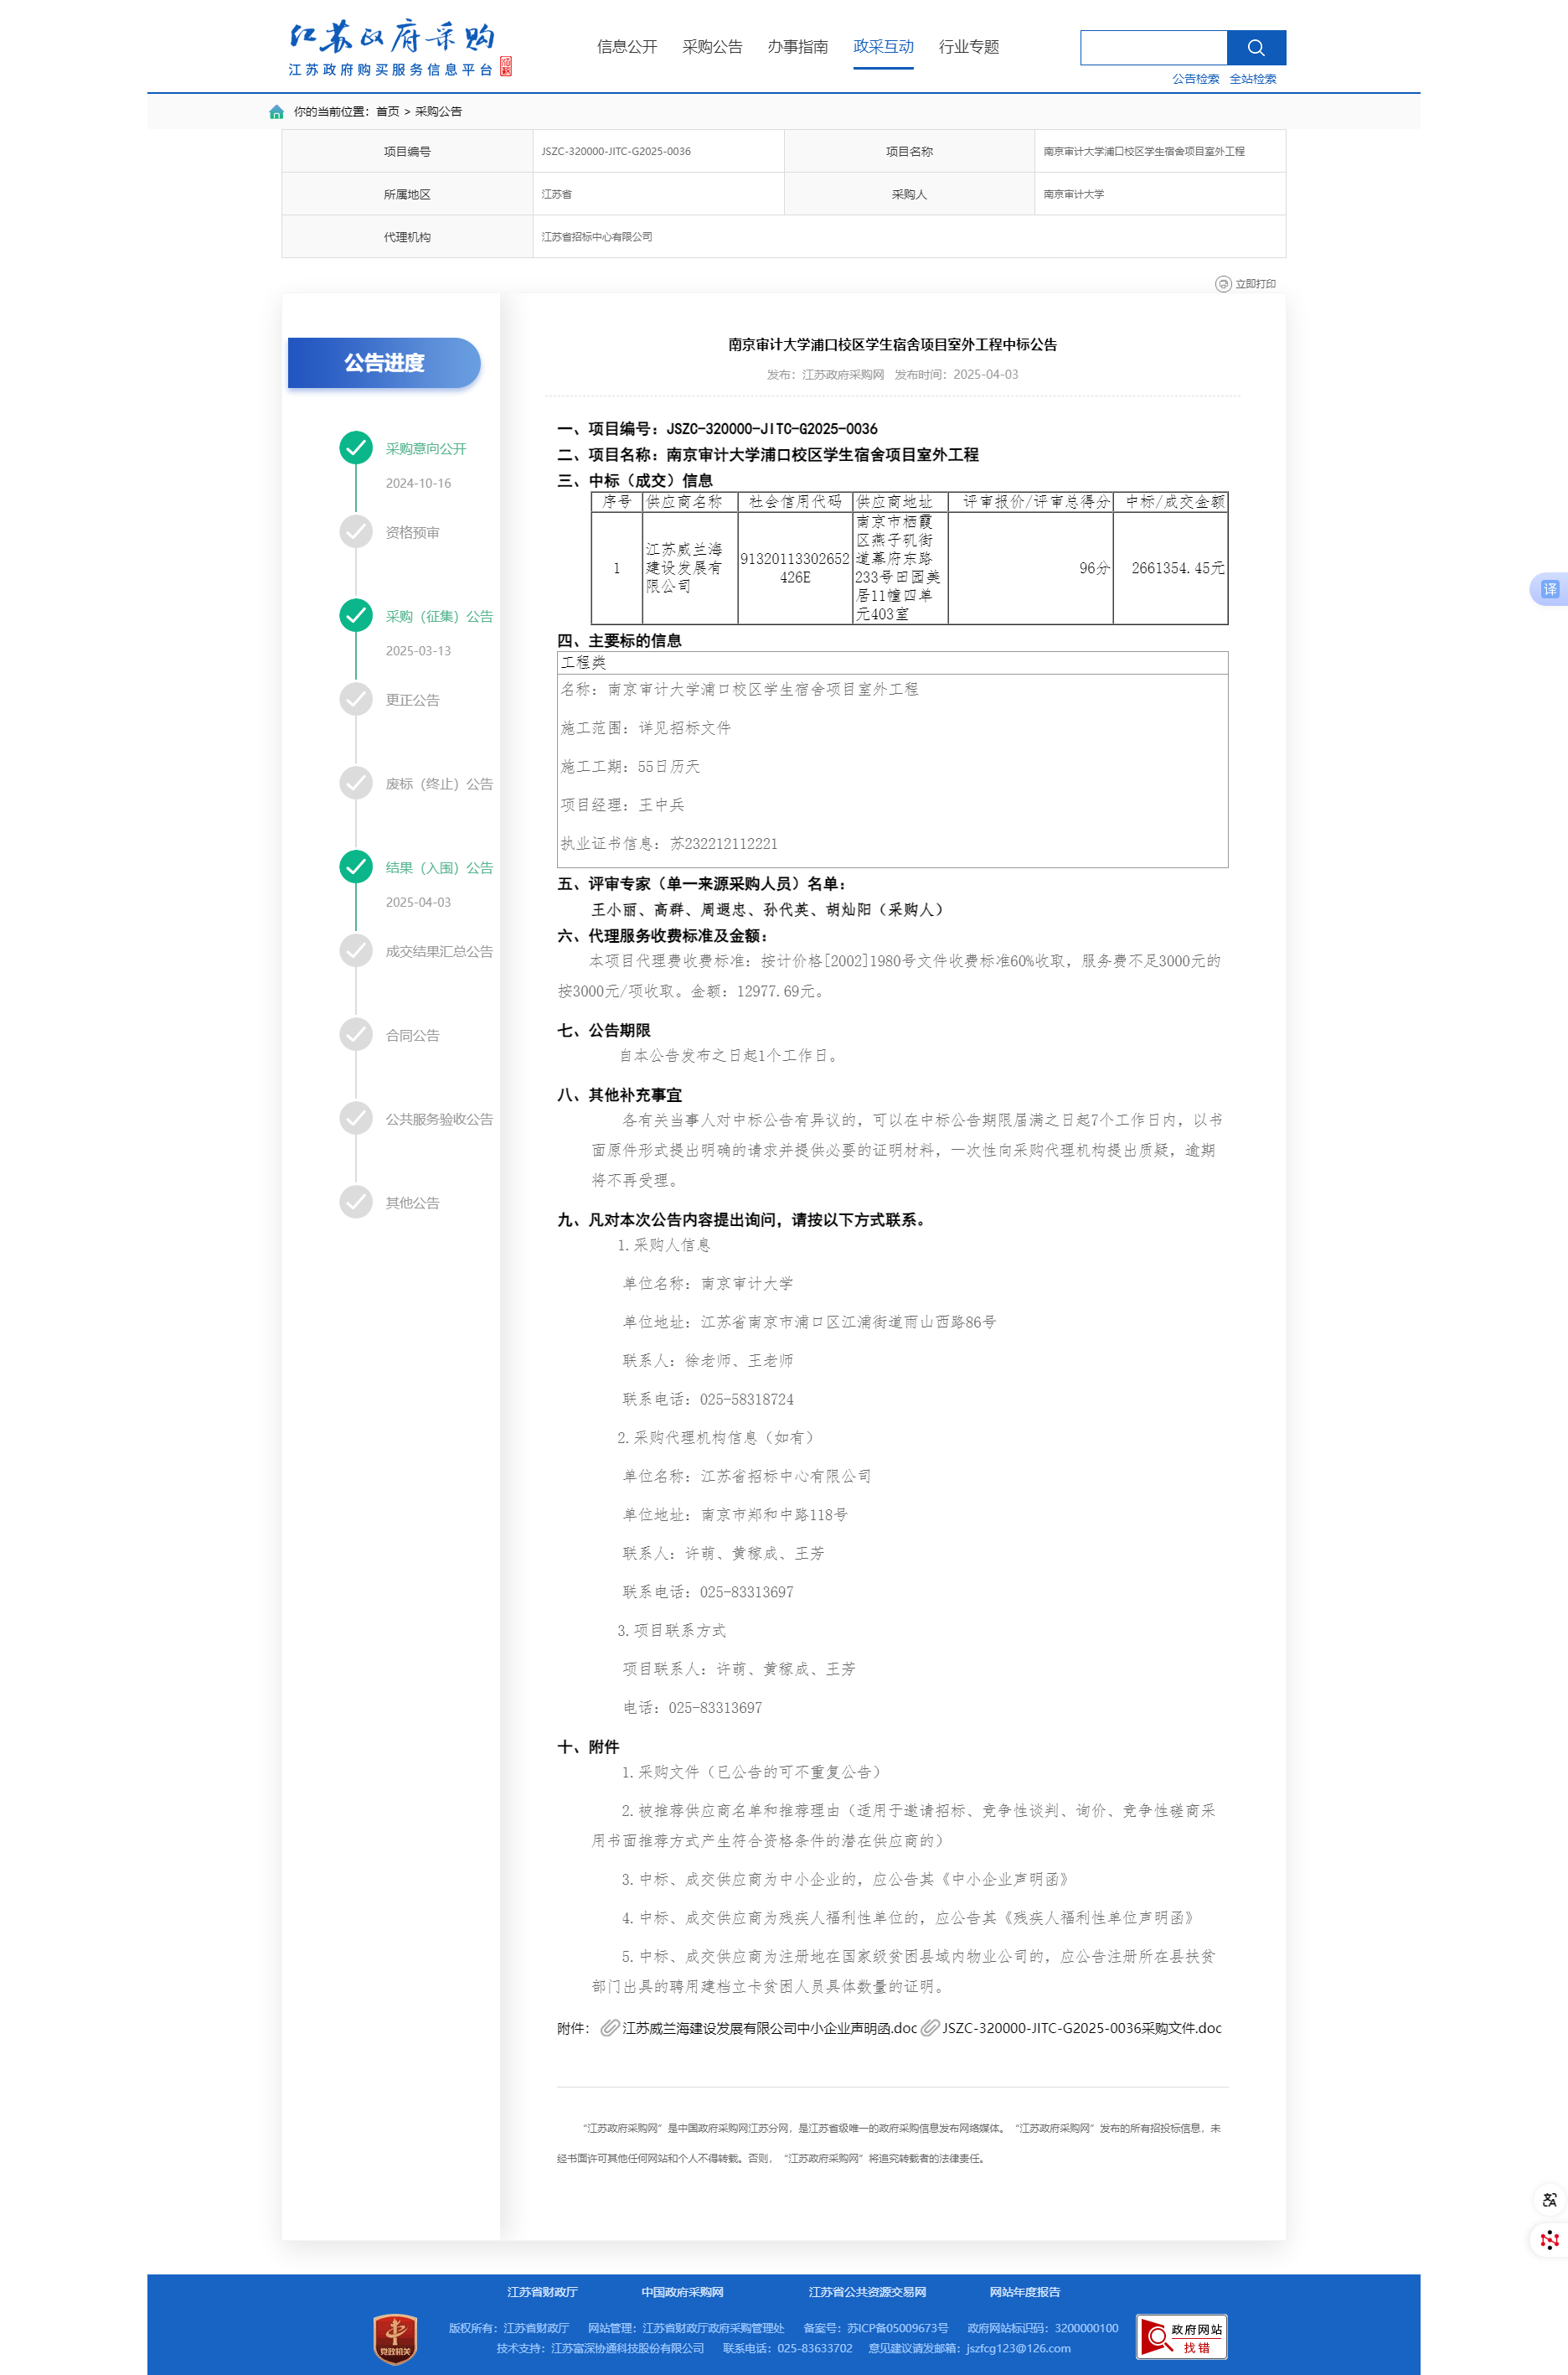Click the 公告进度 header banner
Viewport: 1568px width, 2375px height.
(384, 363)
